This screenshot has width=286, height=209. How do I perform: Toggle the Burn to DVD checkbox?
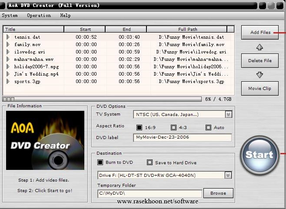(x=100, y=163)
